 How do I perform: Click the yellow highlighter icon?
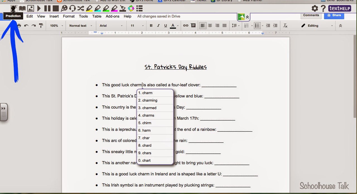[x=89, y=8]
